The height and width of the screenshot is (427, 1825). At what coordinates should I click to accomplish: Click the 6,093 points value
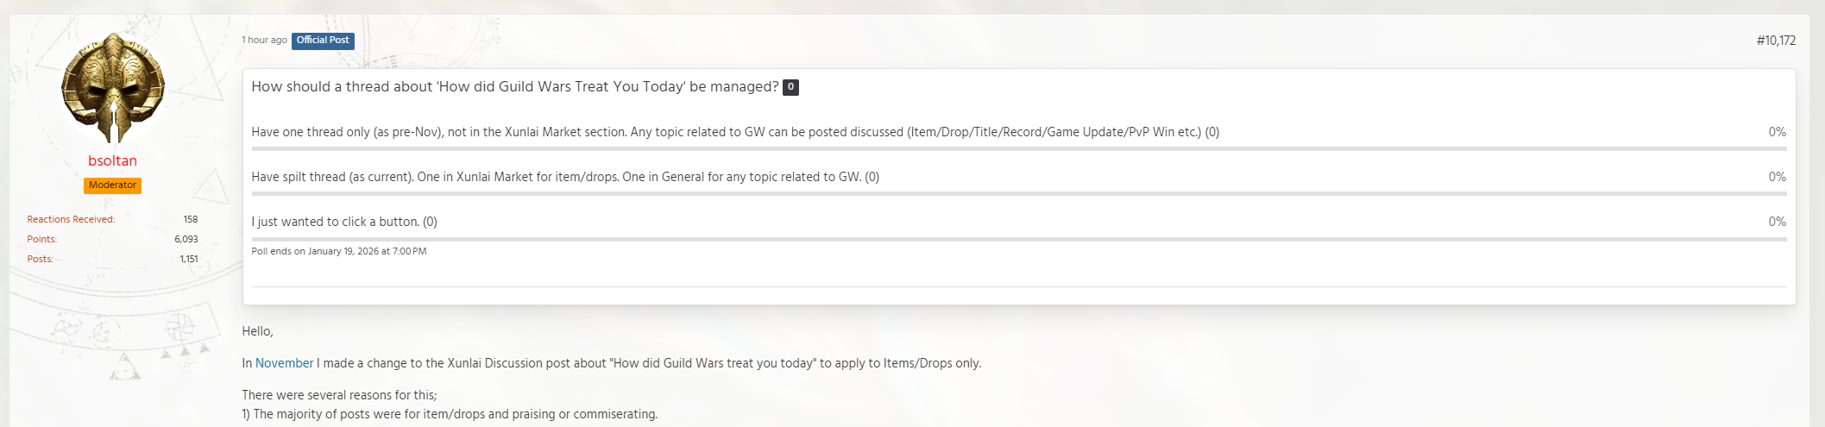point(186,239)
